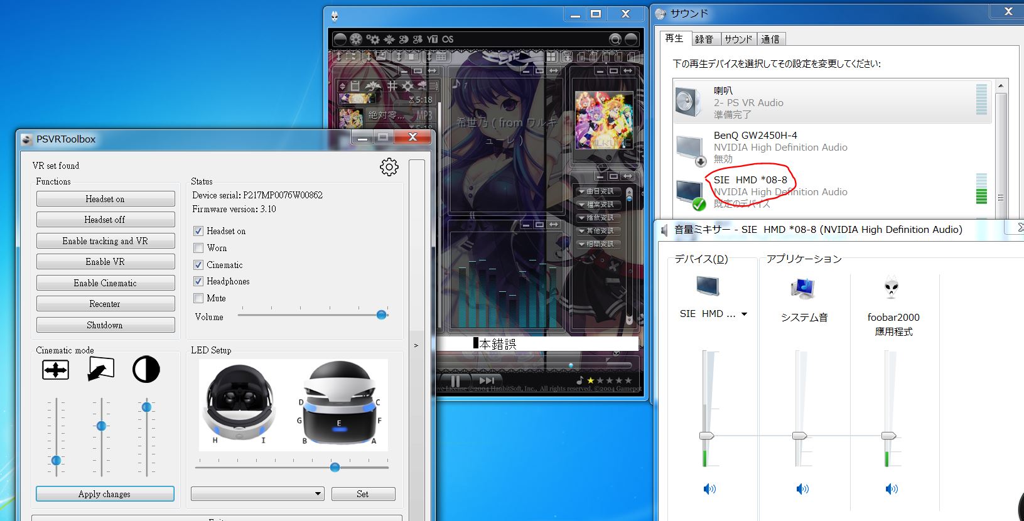Toggle the Headset on status checkbox
Viewport: 1024px width, 521px height.
point(198,231)
